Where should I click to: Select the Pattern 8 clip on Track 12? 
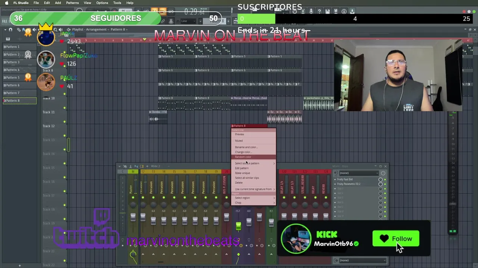[x=249, y=126]
